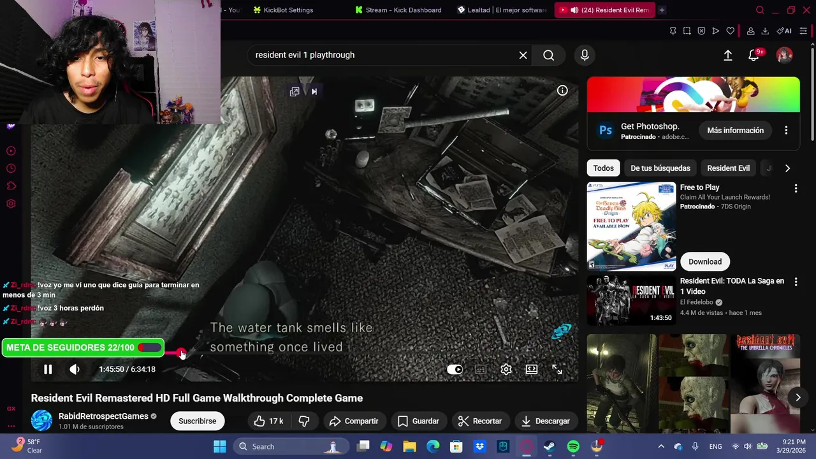Click the Download button on 7DS ad
Image resolution: width=816 pixels, height=459 pixels.
[705, 261]
